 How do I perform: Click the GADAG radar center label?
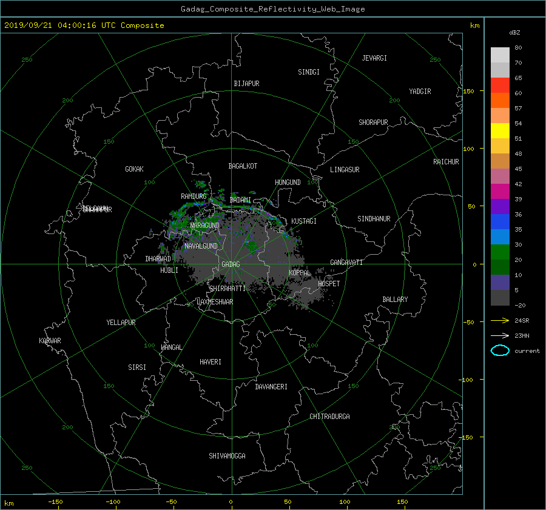[231, 264]
